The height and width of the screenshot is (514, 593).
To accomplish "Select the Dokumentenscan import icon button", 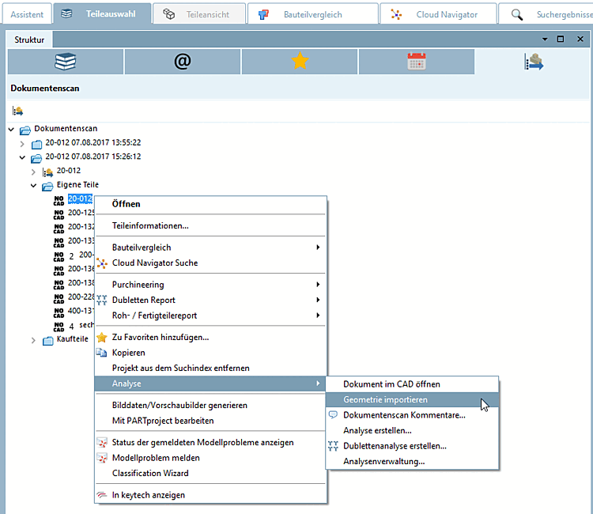I will click(x=533, y=62).
